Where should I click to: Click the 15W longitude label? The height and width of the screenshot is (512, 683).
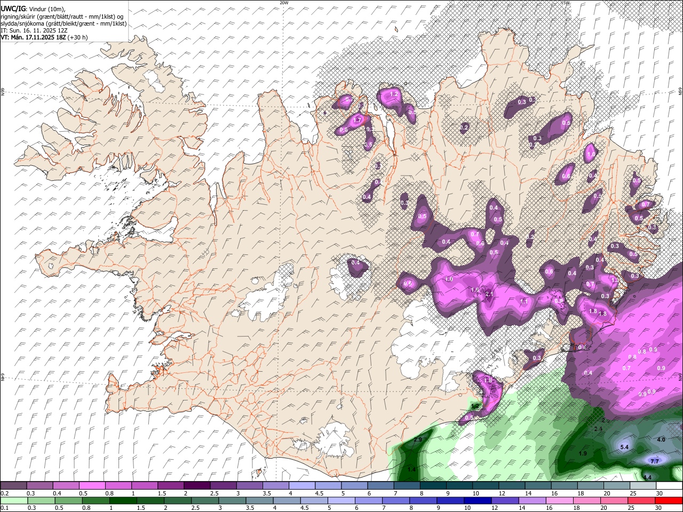[x=565, y=3]
